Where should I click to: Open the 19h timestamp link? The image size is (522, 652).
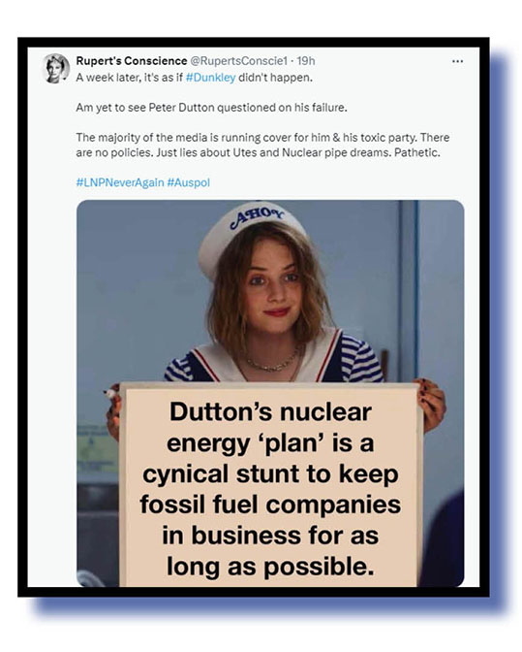click(306, 61)
